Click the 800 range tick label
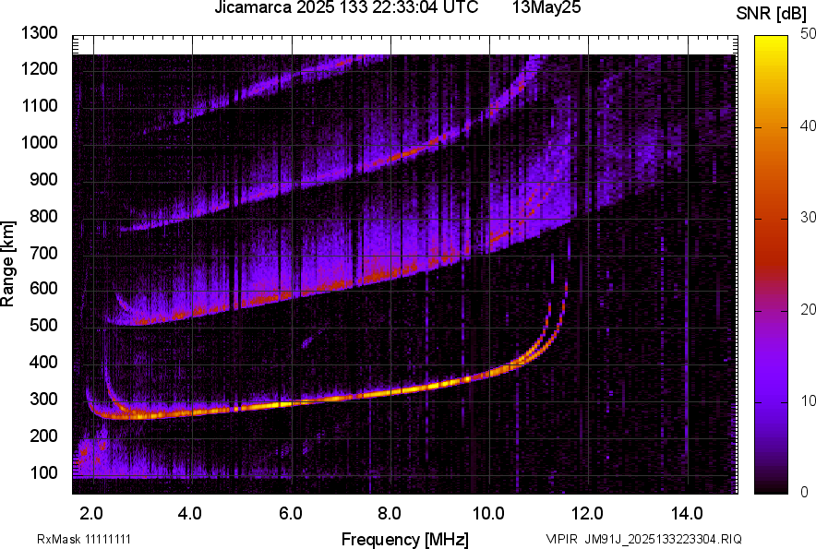 tap(43, 215)
